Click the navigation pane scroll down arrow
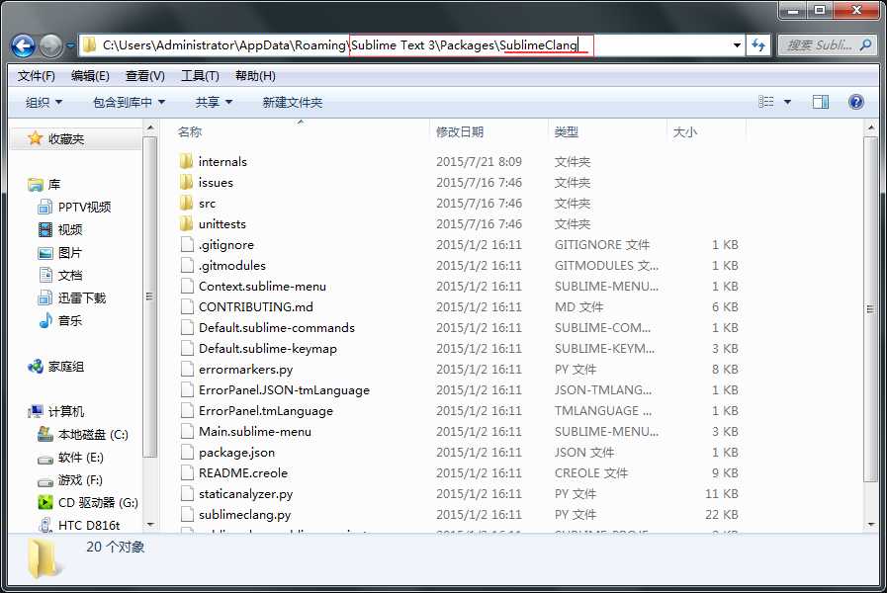The image size is (887, 593). pyautogui.click(x=150, y=525)
